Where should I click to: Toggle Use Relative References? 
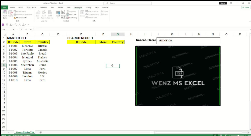click(23, 15)
